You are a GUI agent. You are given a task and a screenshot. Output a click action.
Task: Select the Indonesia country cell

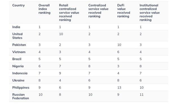[x=20, y=73]
